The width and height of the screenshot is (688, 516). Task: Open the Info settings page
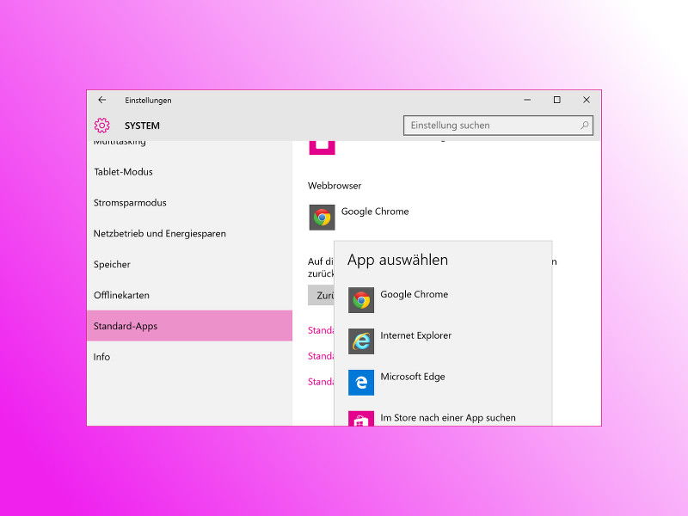pyautogui.click(x=189, y=357)
